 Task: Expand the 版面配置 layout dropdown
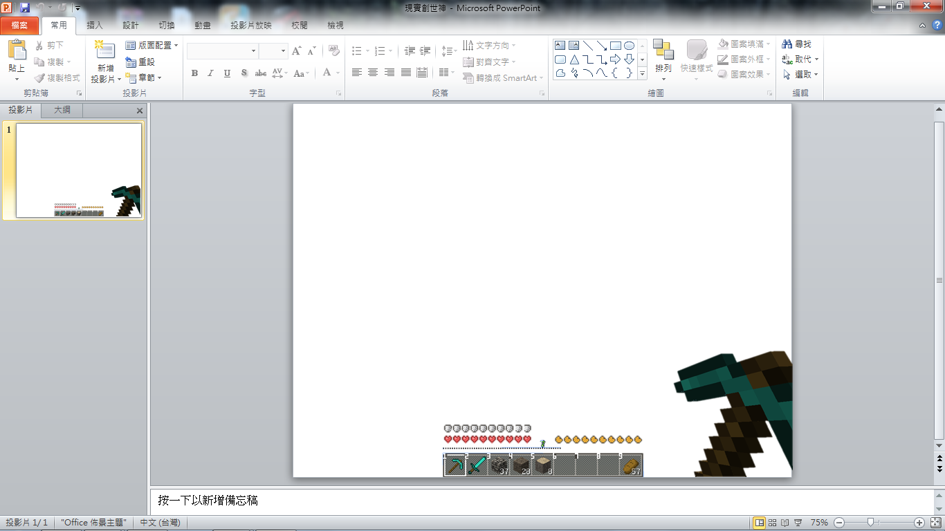176,45
